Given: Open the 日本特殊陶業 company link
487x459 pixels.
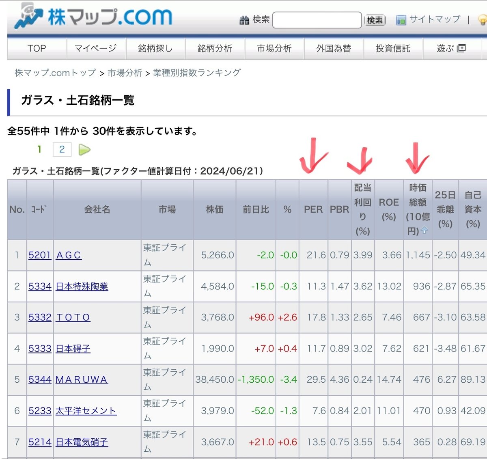Looking at the screenshot, I should (x=82, y=287).
